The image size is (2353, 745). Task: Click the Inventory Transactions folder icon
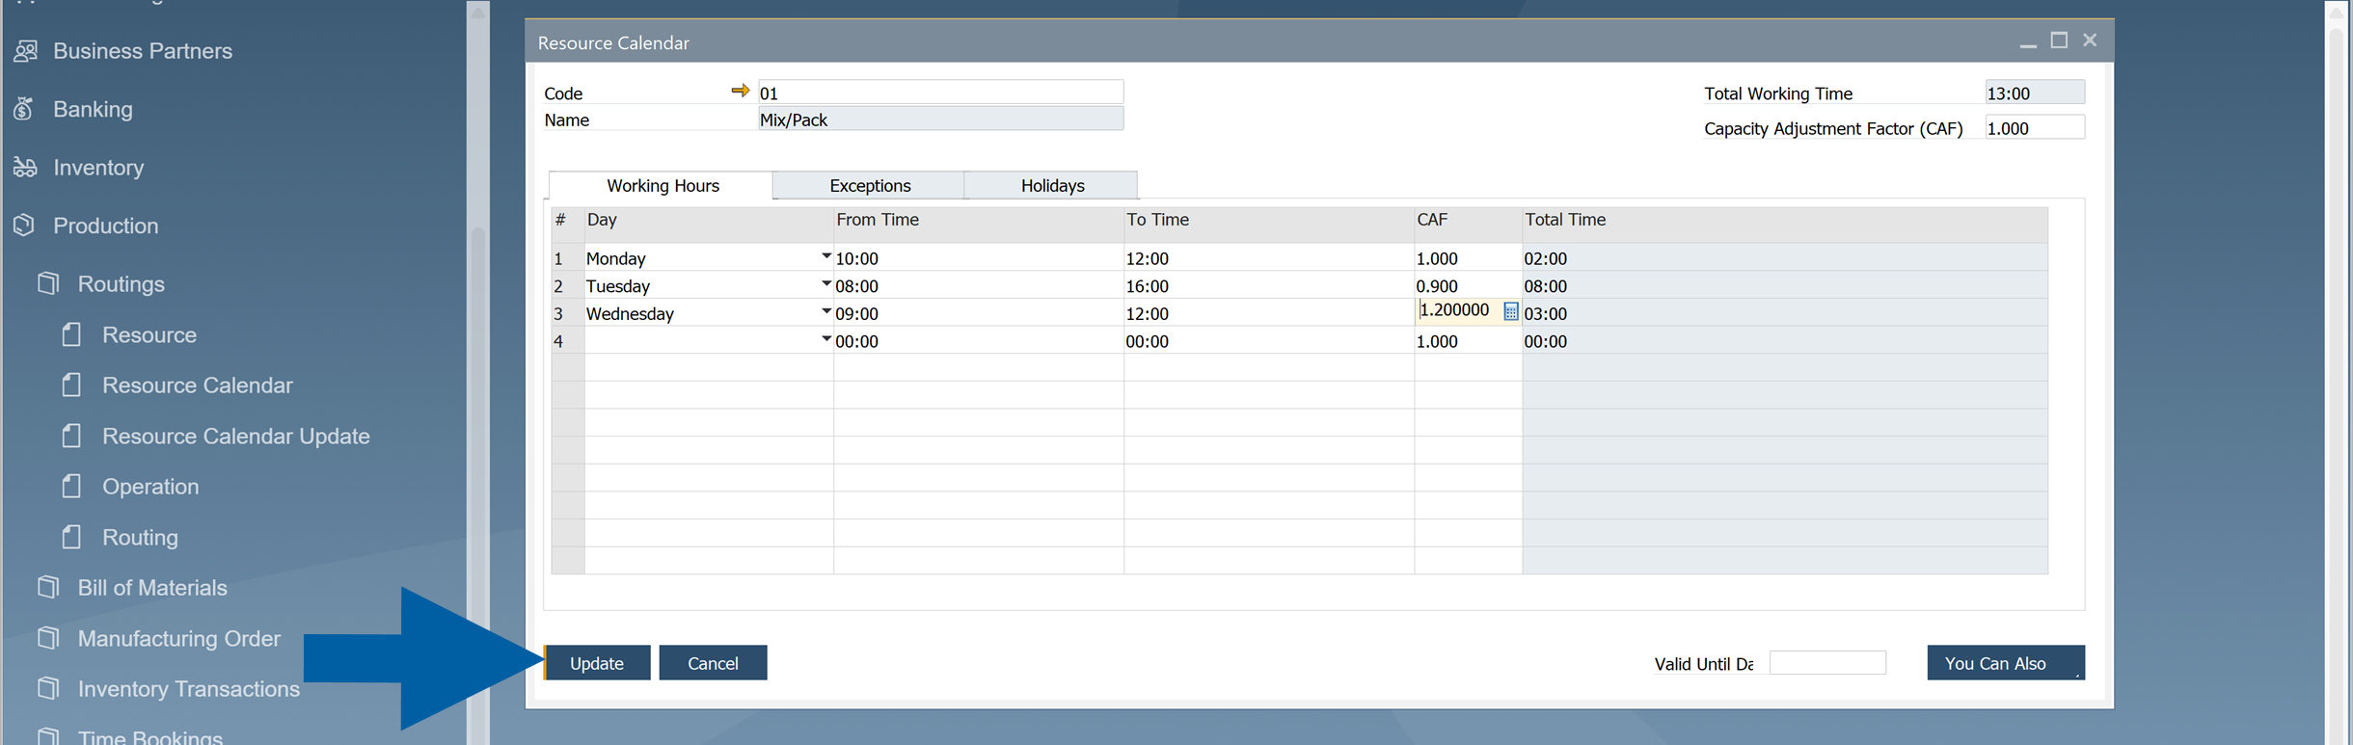[x=48, y=688]
